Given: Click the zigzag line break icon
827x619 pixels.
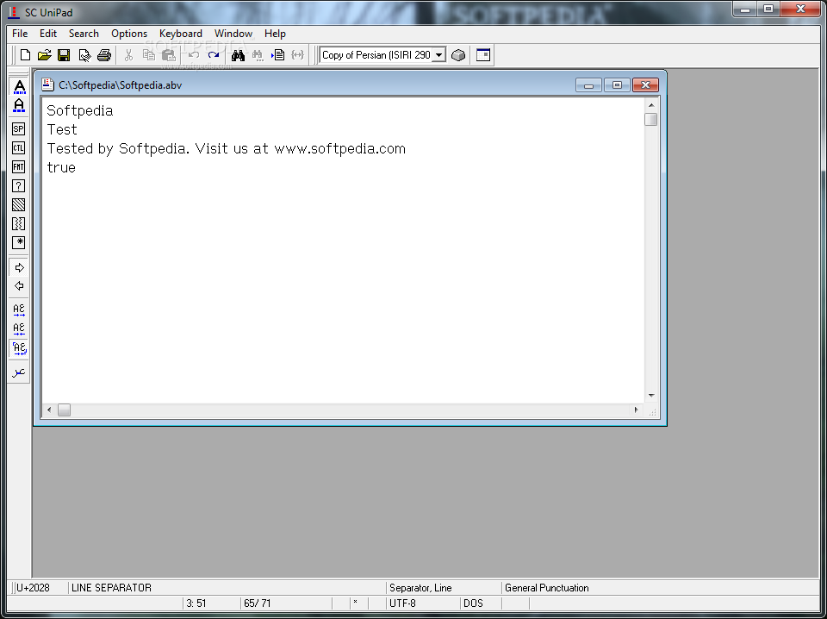Looking at the screenshot, I should (18, 224).
